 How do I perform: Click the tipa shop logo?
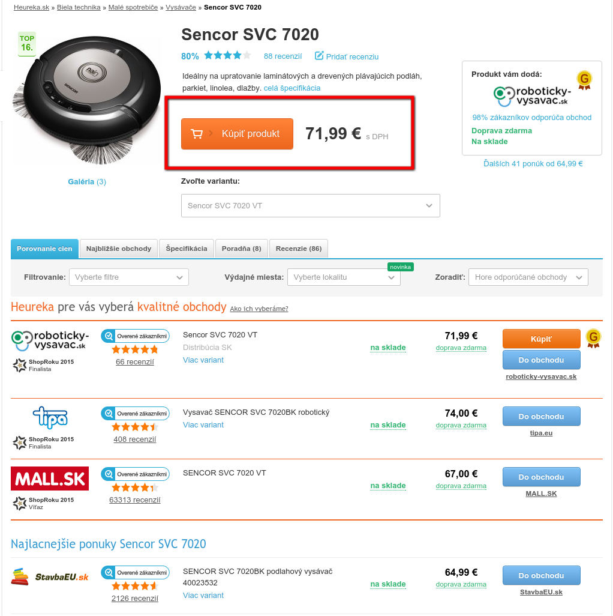(x=50, y=417)
